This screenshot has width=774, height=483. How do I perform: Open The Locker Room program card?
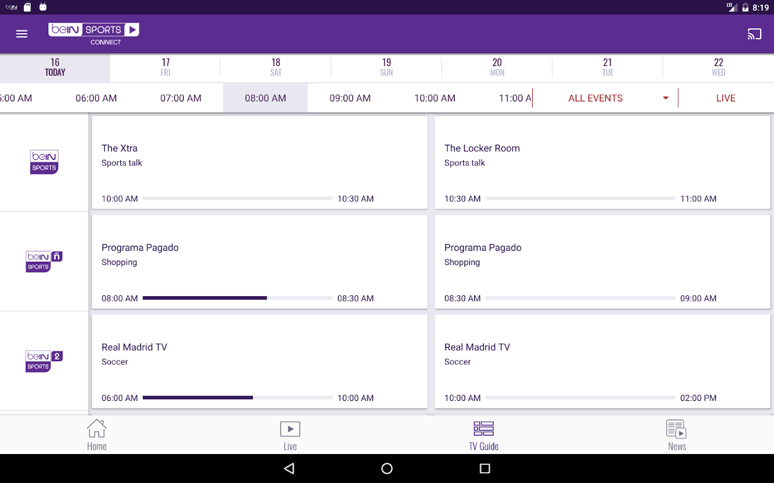coord(603,163)
